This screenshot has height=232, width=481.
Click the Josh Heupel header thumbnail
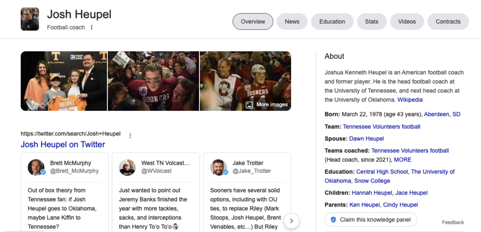[x=30, y=19]
